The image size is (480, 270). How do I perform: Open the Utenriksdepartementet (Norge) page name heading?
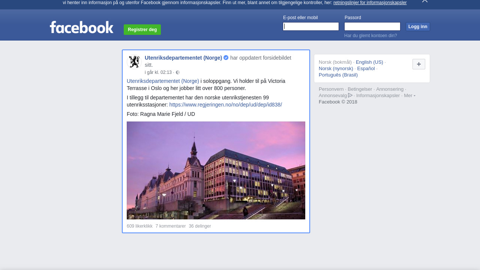pos(183,58)
